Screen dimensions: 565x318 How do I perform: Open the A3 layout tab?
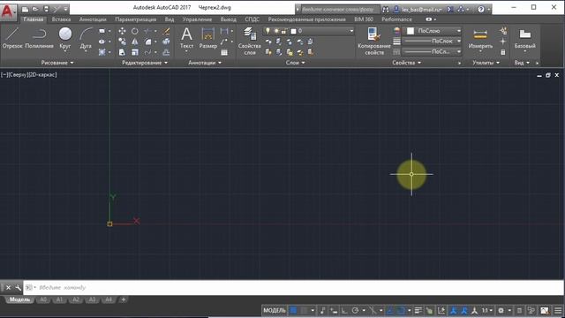click(x=92, y=299)
